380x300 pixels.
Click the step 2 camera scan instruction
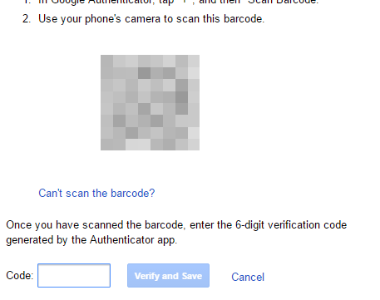coord(151,19)
